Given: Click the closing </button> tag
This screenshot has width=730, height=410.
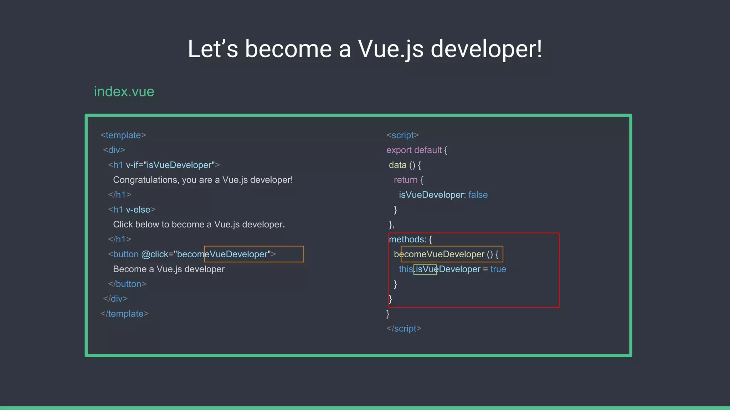Looking at the screenshot, I should [x=127, y=284].
